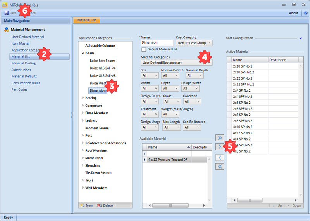Viewport: 310px width, 221px height.
Task: Expand the Bracing tree node
Action: tap(83, 98)
